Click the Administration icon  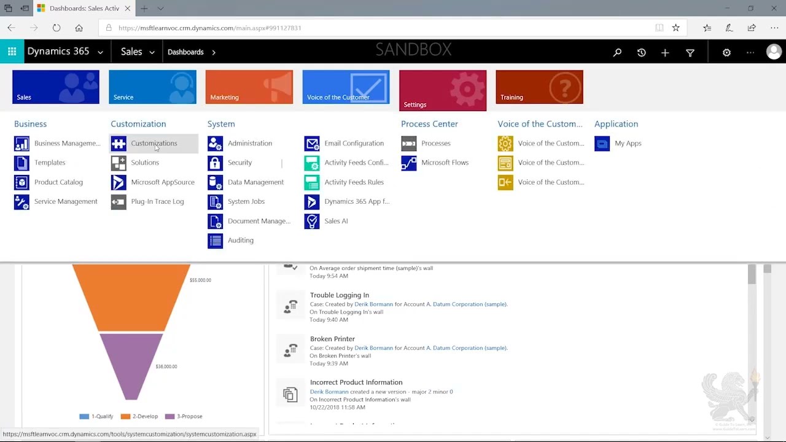[x=216, y=144]
